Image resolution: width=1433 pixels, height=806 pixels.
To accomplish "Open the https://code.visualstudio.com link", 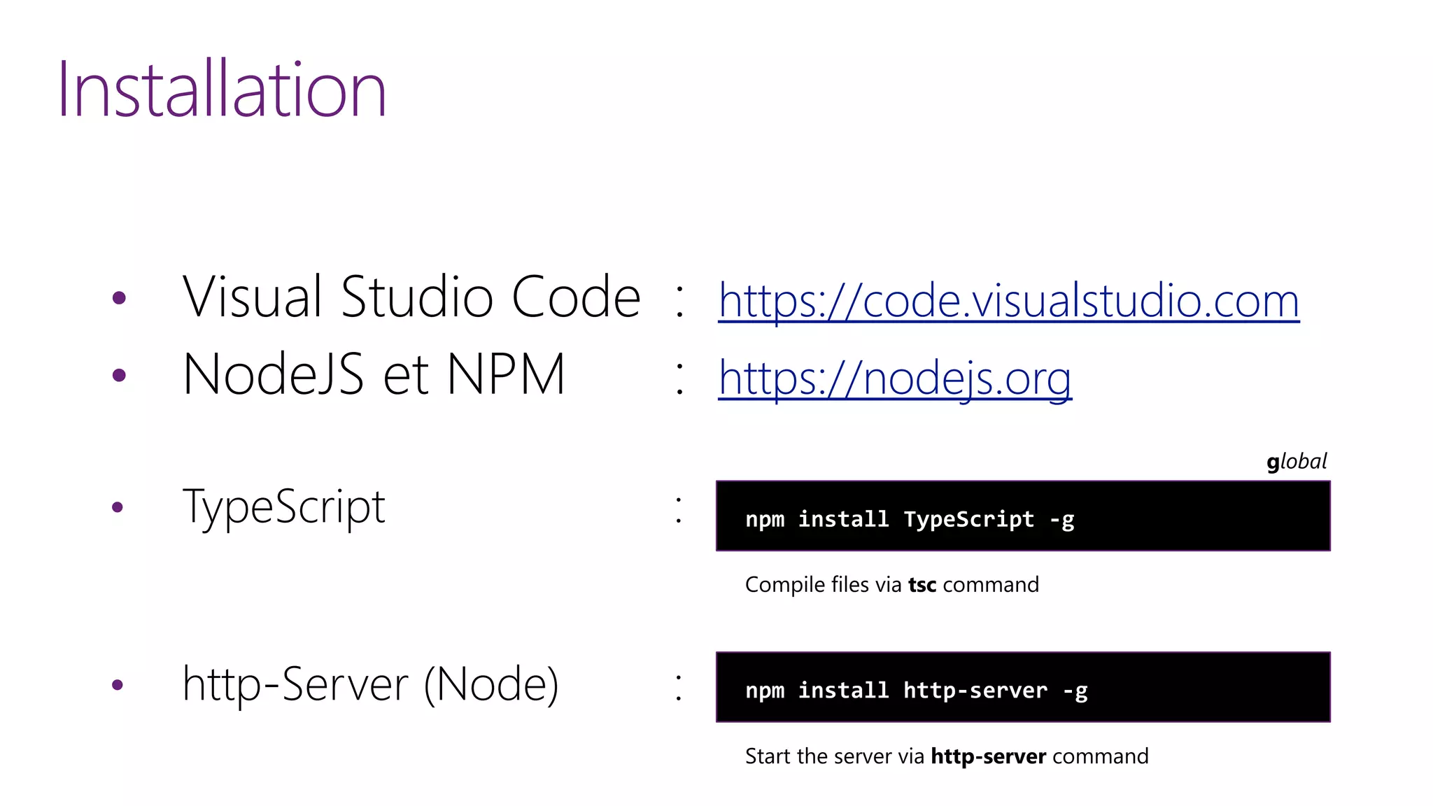I will pos(1008,301).
